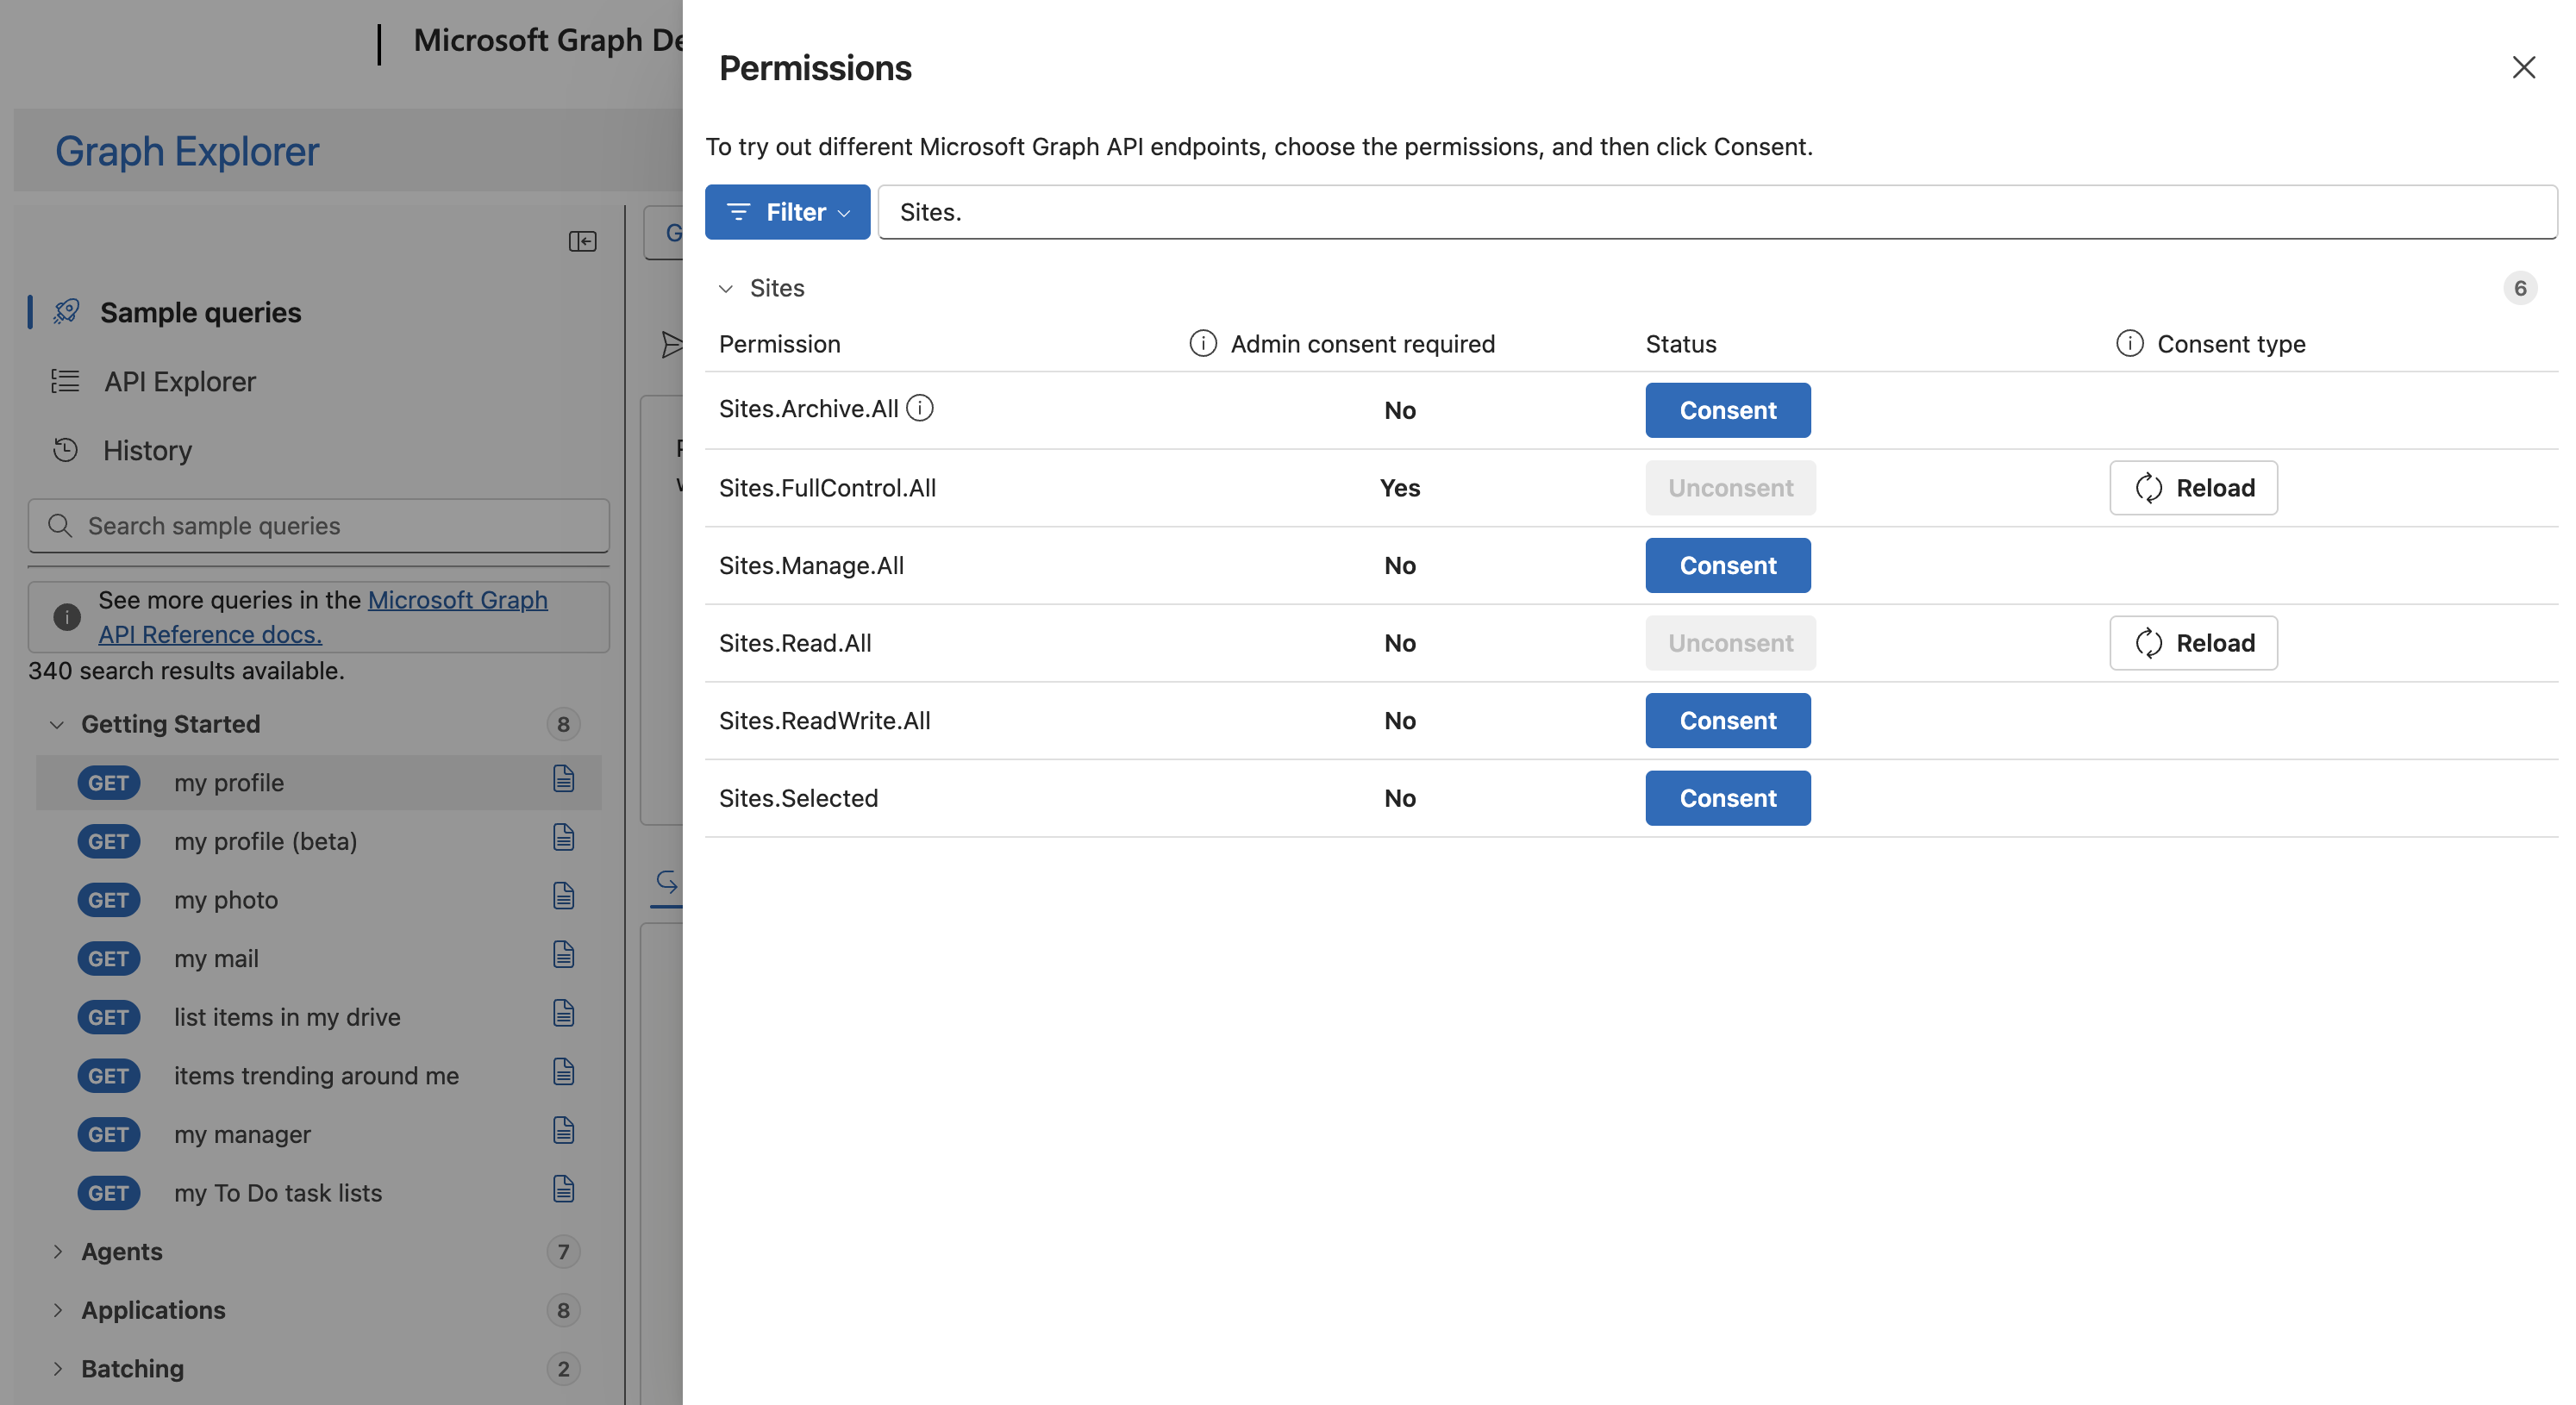Click the '340 search results available.' text

(186, 671)
